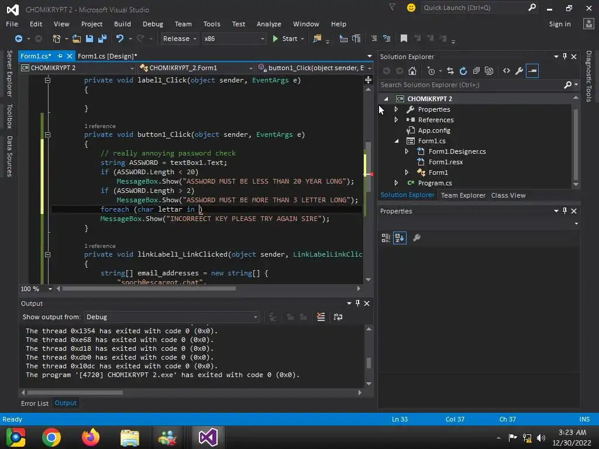Refresh Solution Explorer with the Refresh icon
The height and width of the screenshot is (449, 599).
[463, 71]
